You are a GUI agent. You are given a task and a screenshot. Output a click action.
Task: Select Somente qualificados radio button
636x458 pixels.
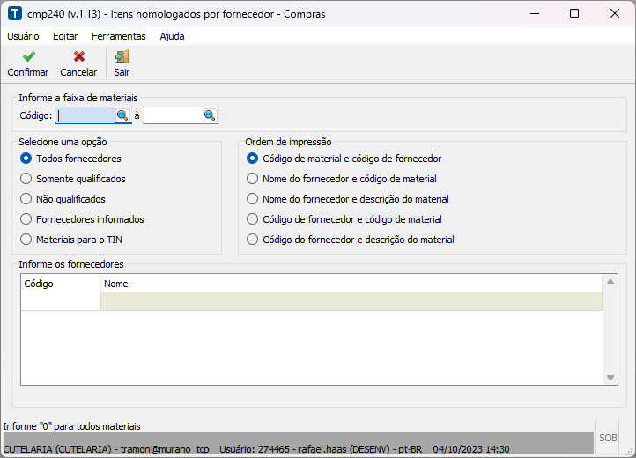26,179
